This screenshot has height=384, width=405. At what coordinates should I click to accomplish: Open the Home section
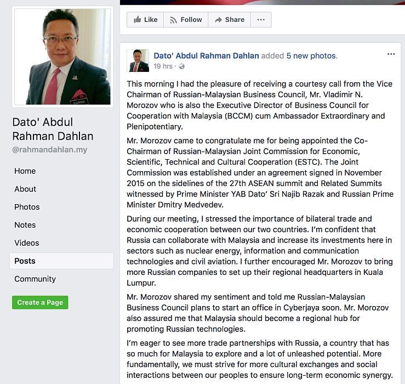point(25,171)
